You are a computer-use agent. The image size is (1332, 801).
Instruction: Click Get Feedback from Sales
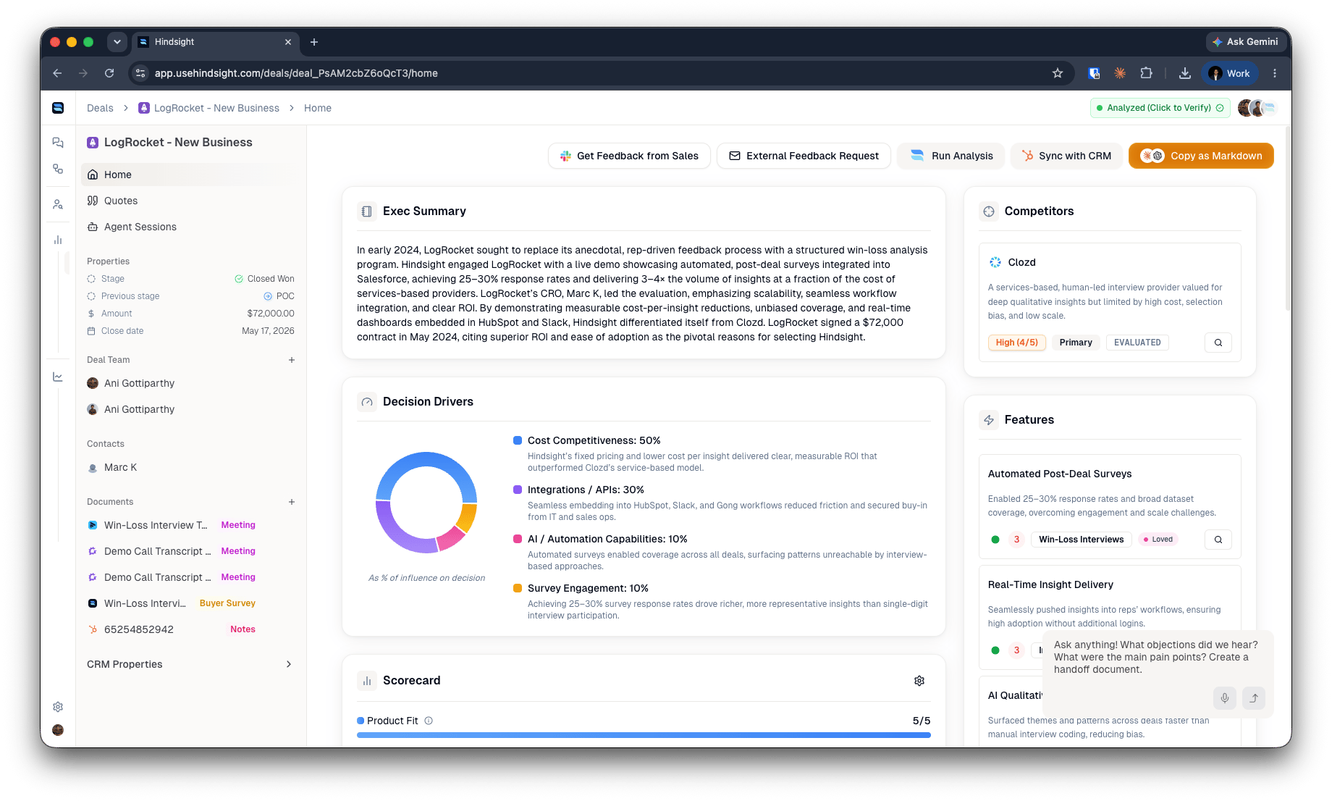[629, 156]
